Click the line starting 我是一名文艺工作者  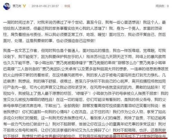tap(84, 51)
